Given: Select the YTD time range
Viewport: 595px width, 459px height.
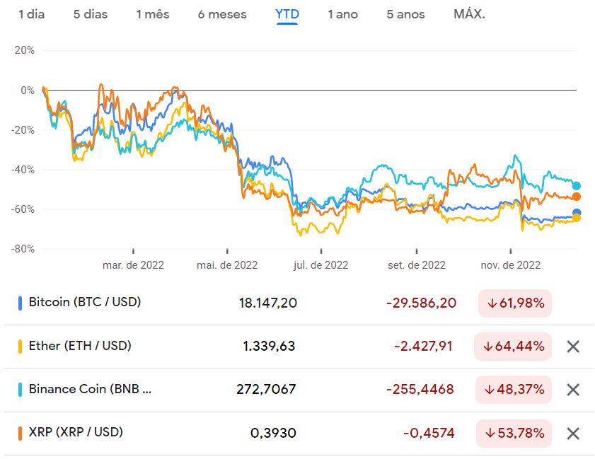Looking at the screenshot, I should click(287, 13).
